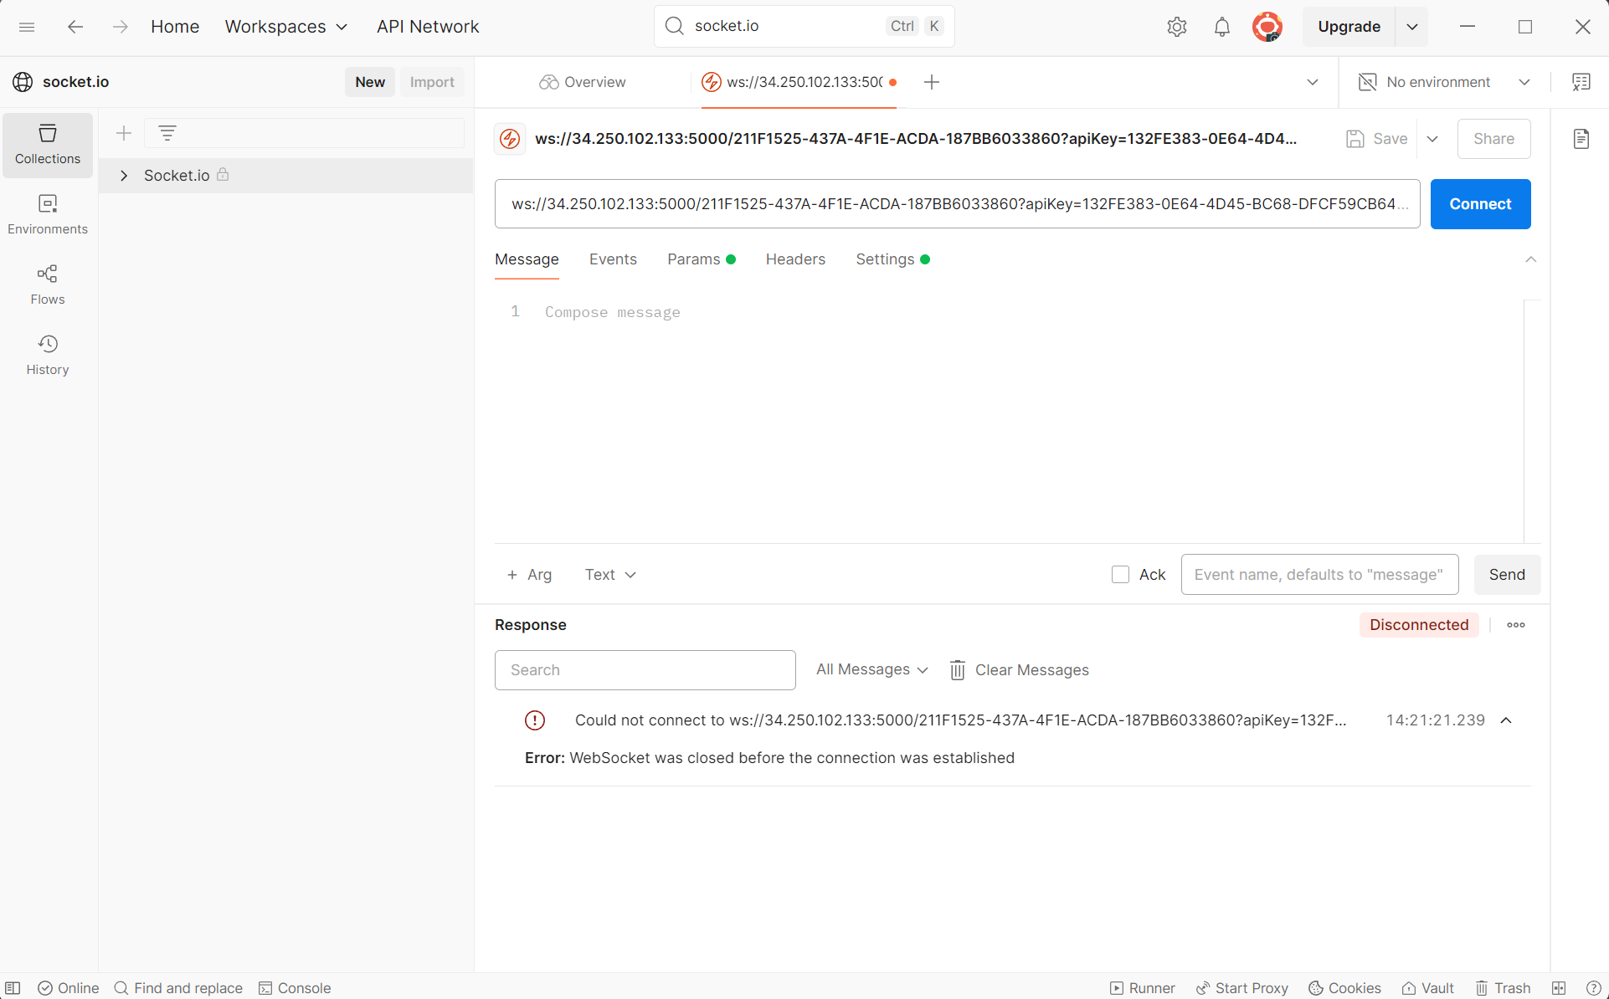Click the Save button
1609x999 pixels.
(1377, 139)
